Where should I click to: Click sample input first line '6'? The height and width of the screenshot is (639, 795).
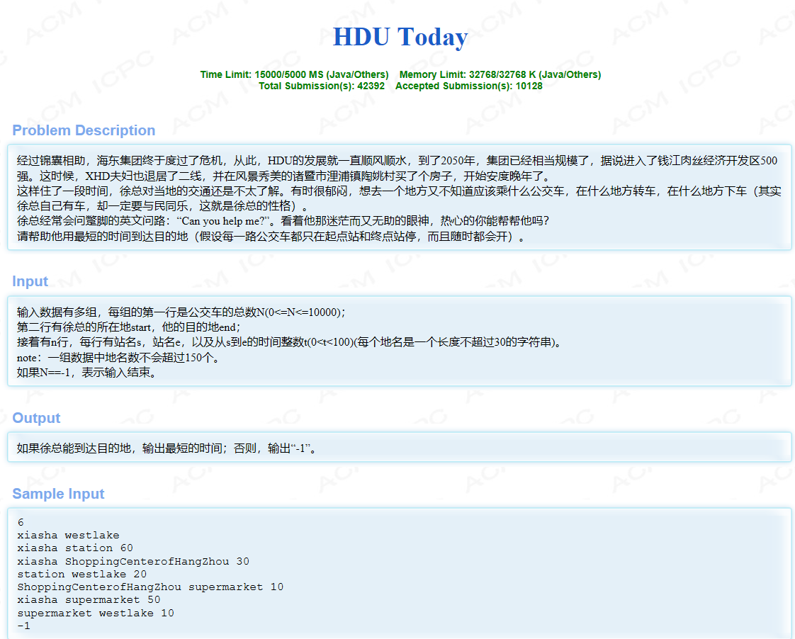21,522
